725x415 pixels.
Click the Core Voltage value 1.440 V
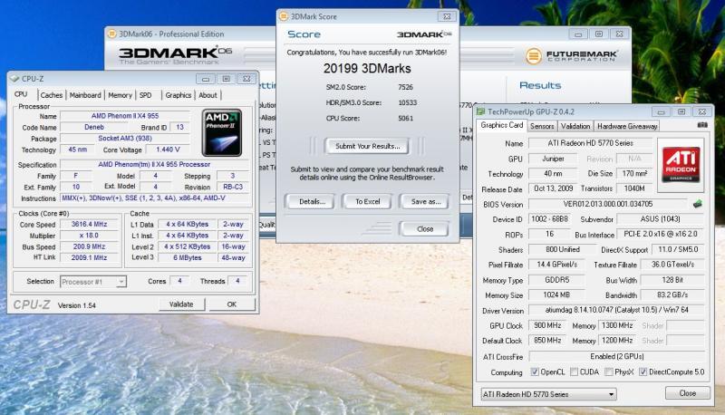(x=168, y=150)
